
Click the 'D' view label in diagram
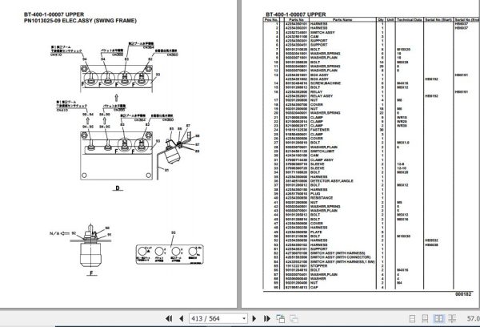[x=118, y=188]
